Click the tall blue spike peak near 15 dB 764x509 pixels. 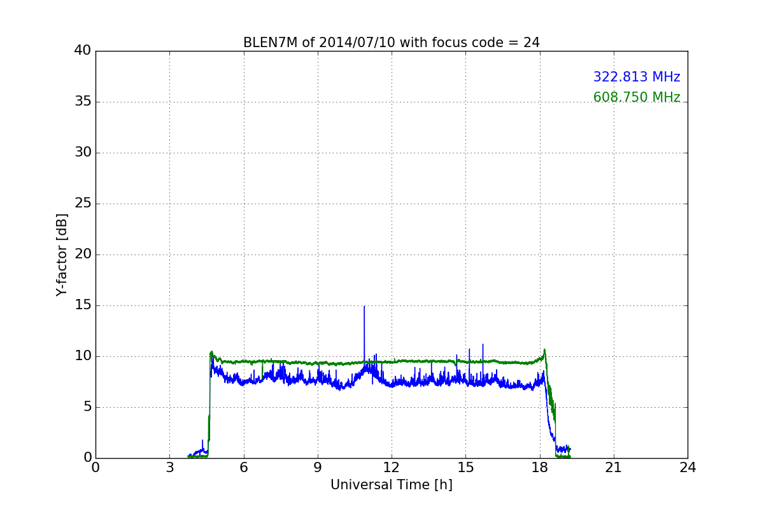[364, 307]
